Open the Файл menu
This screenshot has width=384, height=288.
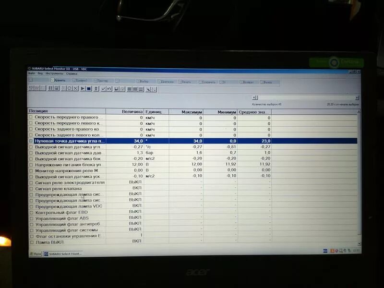[31, 73]
